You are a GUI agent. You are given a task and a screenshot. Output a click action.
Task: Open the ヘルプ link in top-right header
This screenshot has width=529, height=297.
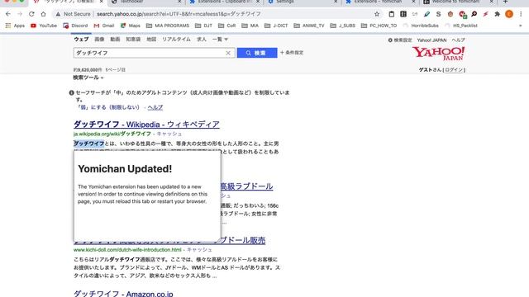click(x=458, y=40)
